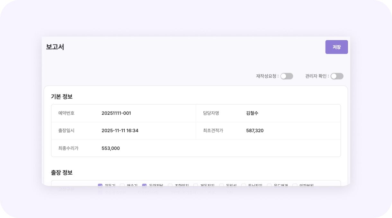This screenshot has width=392, height=218.
Task: Tick the 조향장치 checkbox
Action: [170, 185]
